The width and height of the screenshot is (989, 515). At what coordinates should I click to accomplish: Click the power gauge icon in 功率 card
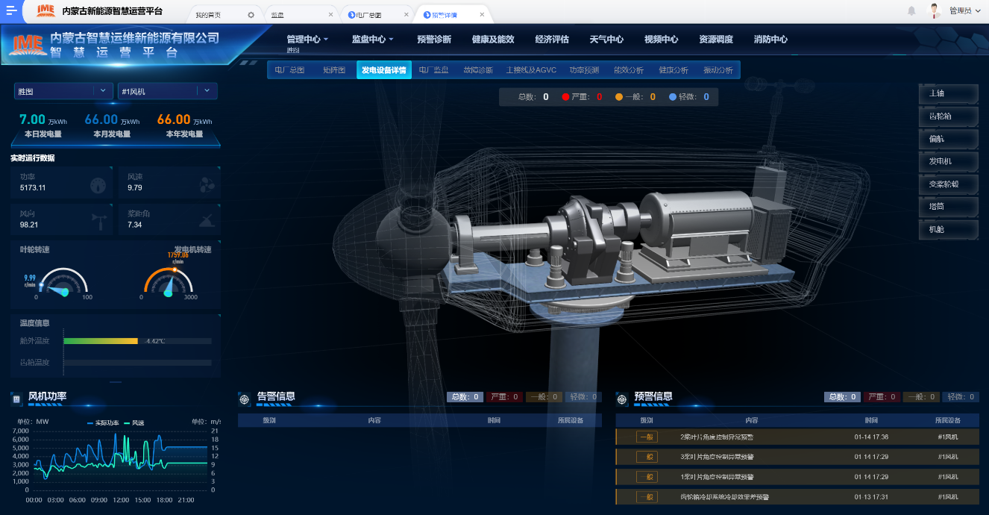98,186
